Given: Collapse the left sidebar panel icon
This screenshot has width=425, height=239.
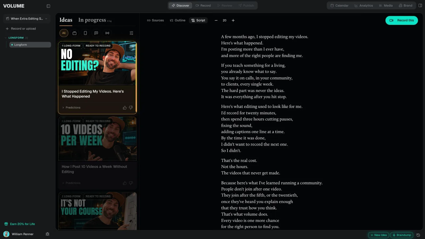Looking at the screenshot, I should pos(48,6).
